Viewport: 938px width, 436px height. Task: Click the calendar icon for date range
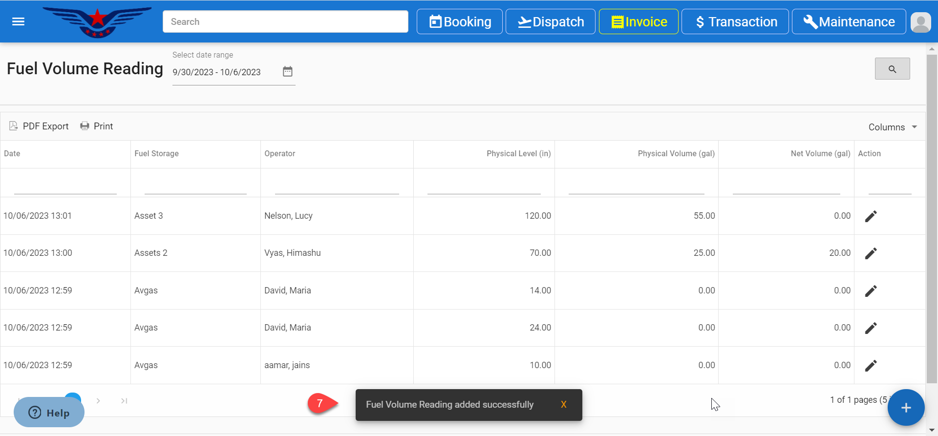pos(287,72)
